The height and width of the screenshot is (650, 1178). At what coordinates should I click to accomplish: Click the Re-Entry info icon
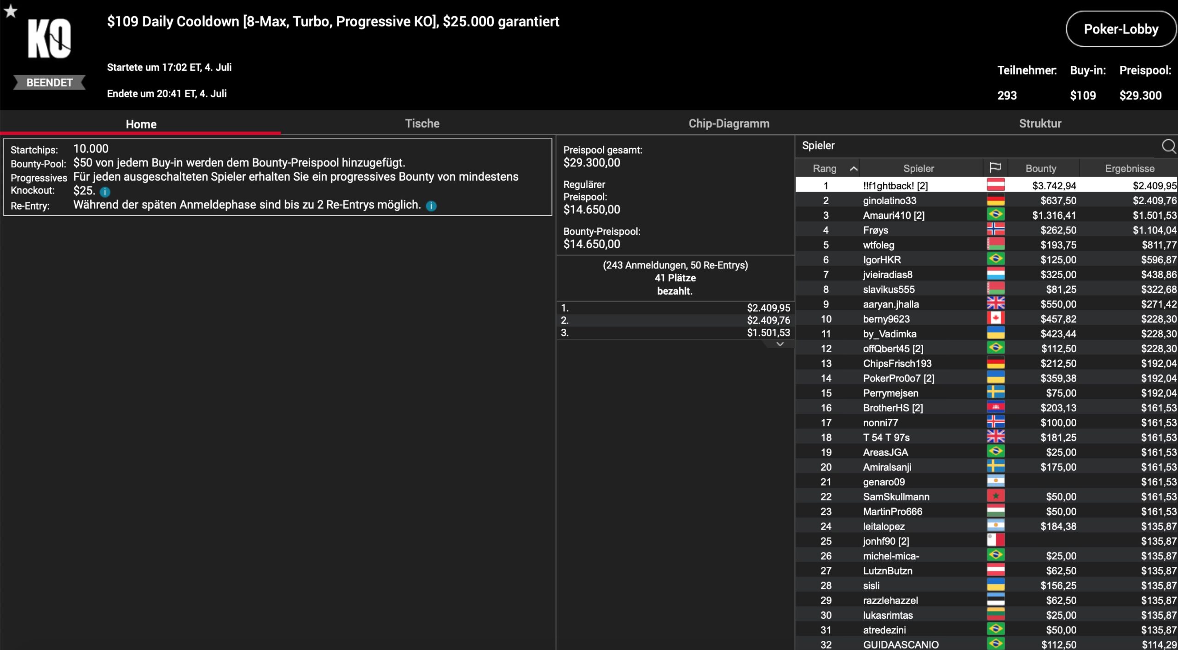[x=431, y=206]
